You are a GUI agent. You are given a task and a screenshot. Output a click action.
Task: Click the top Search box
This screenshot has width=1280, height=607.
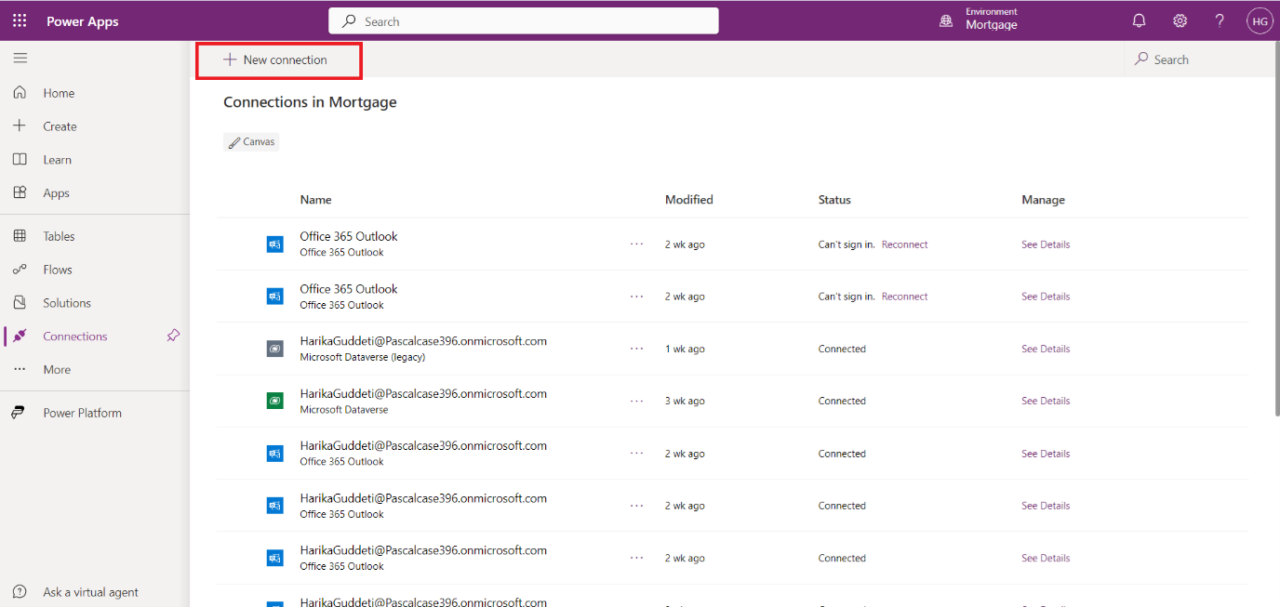click(x=523, y=20)
